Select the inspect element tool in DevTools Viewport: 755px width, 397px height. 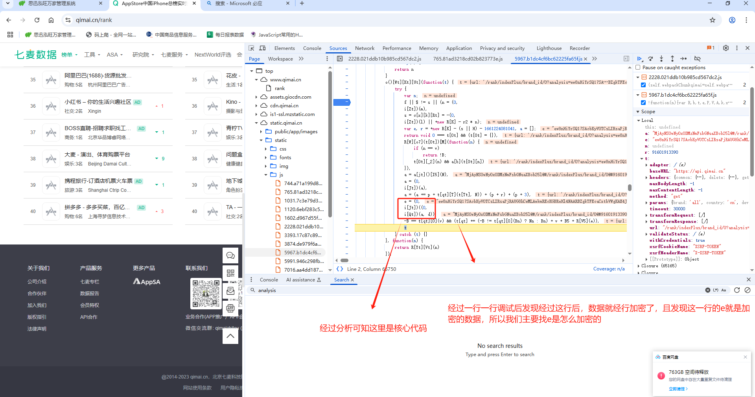point(251,48)
